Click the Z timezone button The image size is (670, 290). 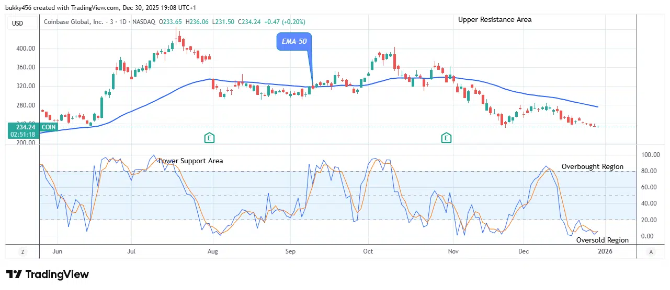(22, 251)
